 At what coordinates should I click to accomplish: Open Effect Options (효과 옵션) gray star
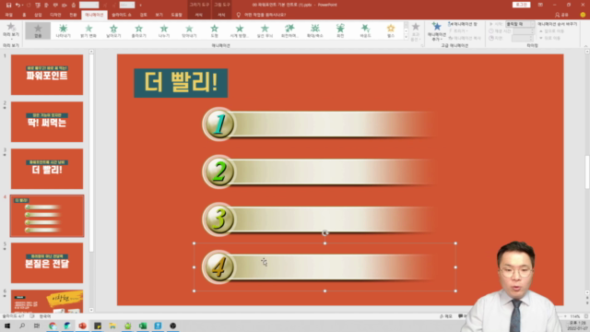pyautogui.click(x=416, y=27)
